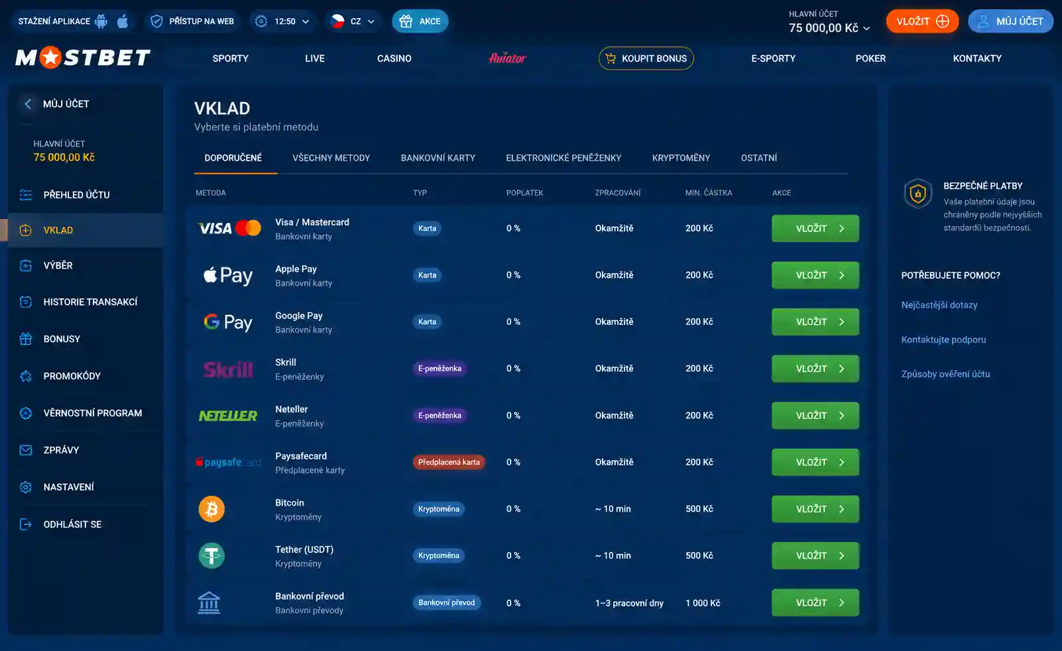Click Vložit for Visa / Mastercard

click(x=815, y=229)
